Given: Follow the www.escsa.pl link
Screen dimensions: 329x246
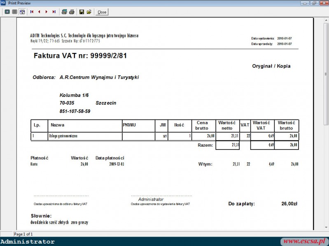Looking at the screenshot, I should (304, 241).
